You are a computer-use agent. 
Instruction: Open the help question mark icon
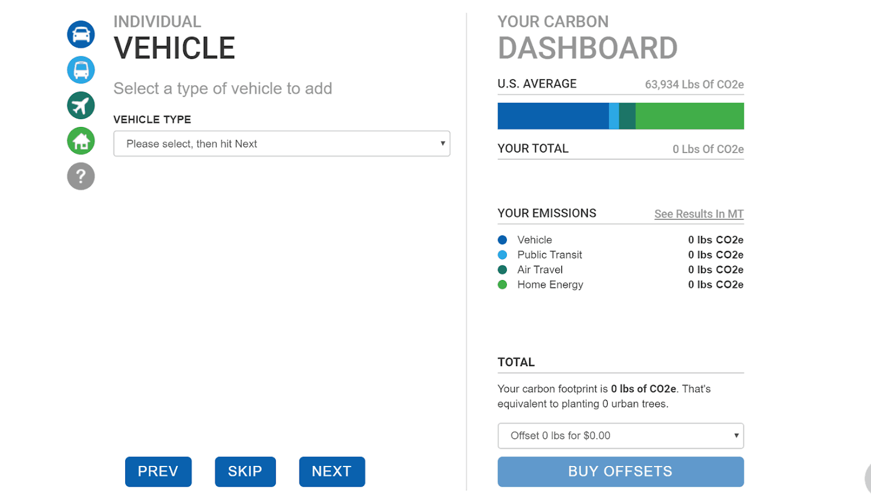[x=80, y=177]
